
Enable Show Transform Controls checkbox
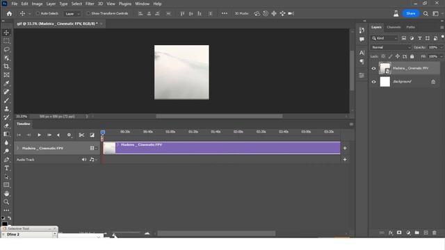pos(88,13)
